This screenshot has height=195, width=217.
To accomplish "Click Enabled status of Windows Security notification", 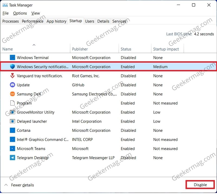I will click(x=127, y=67).
